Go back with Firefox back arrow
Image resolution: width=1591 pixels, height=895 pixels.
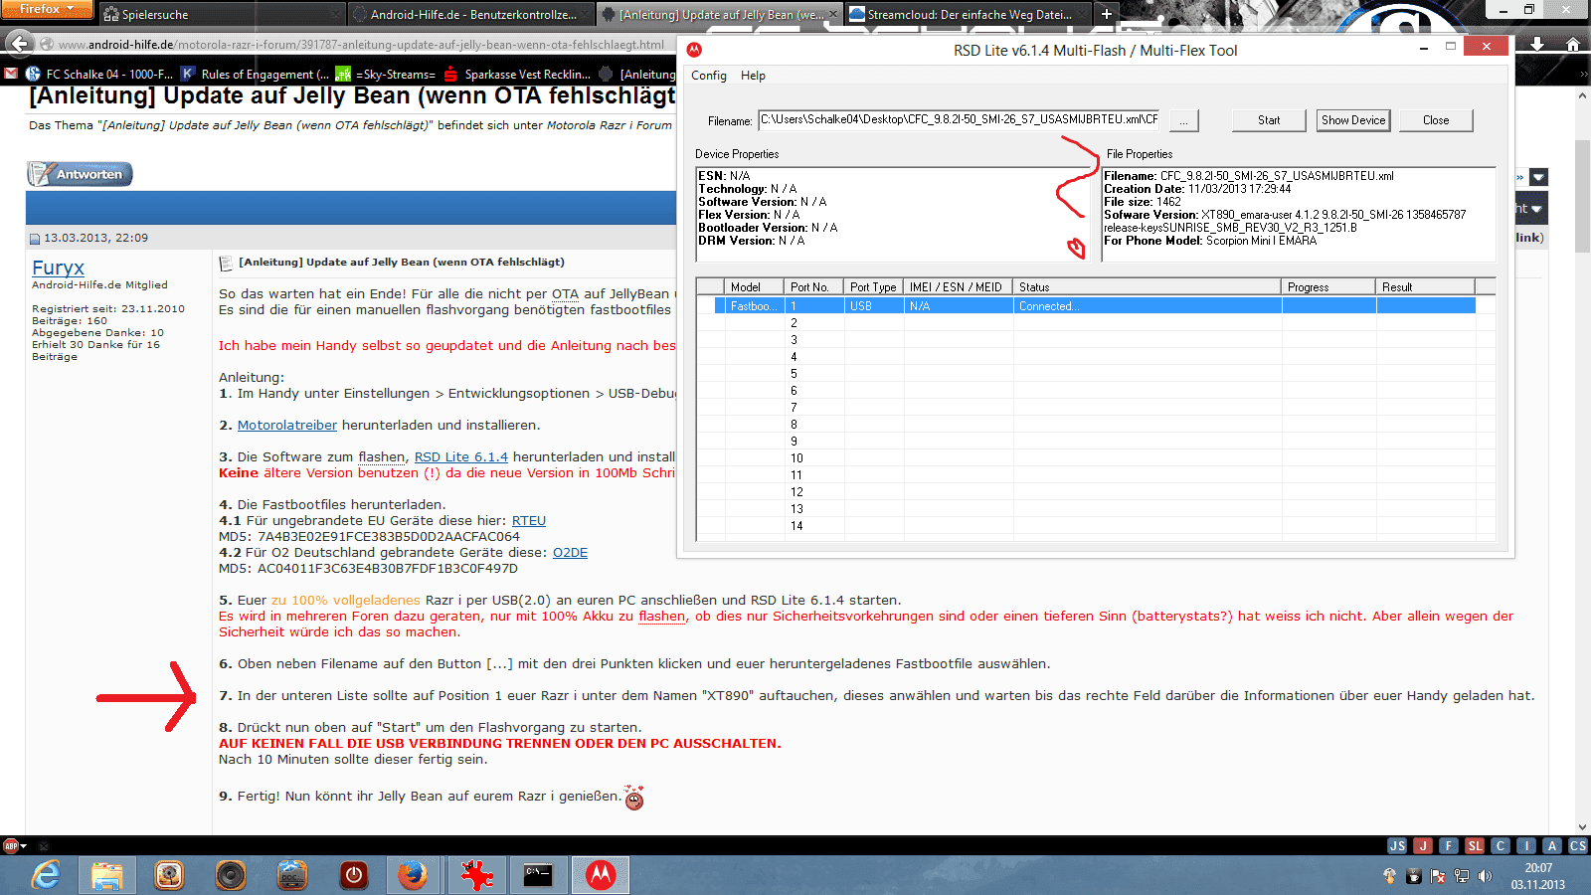(19, 44)
